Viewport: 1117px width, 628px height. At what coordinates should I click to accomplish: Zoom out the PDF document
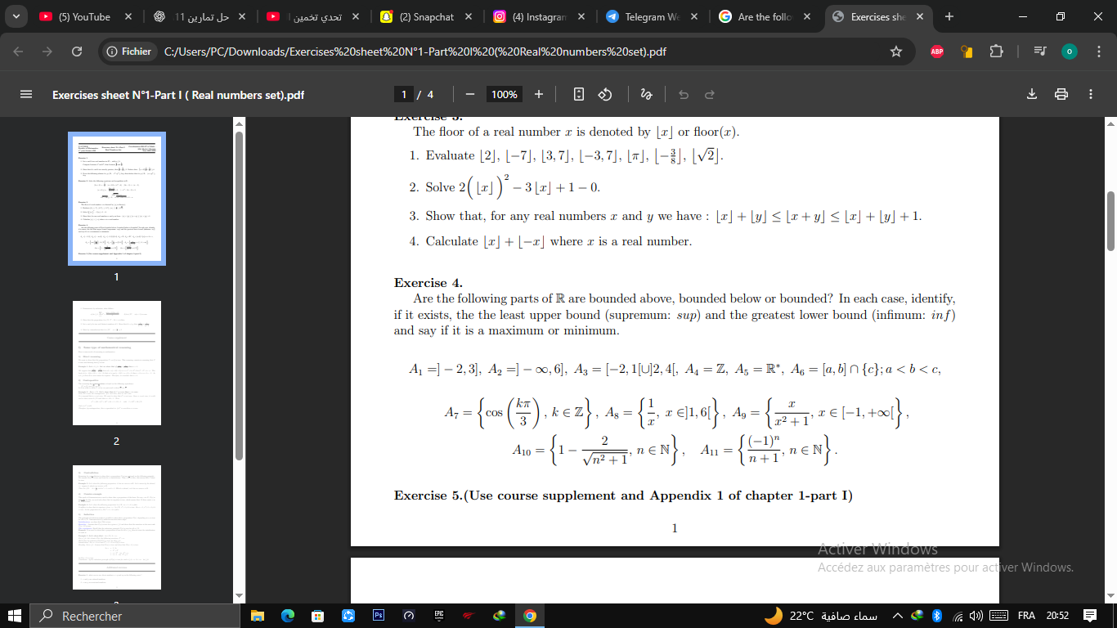[x=469, y=94]
